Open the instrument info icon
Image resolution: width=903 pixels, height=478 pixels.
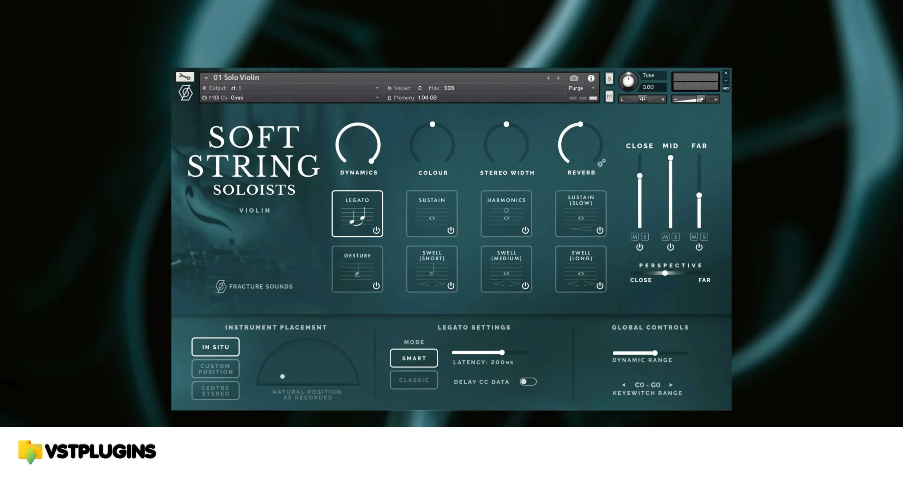point(591,78)
